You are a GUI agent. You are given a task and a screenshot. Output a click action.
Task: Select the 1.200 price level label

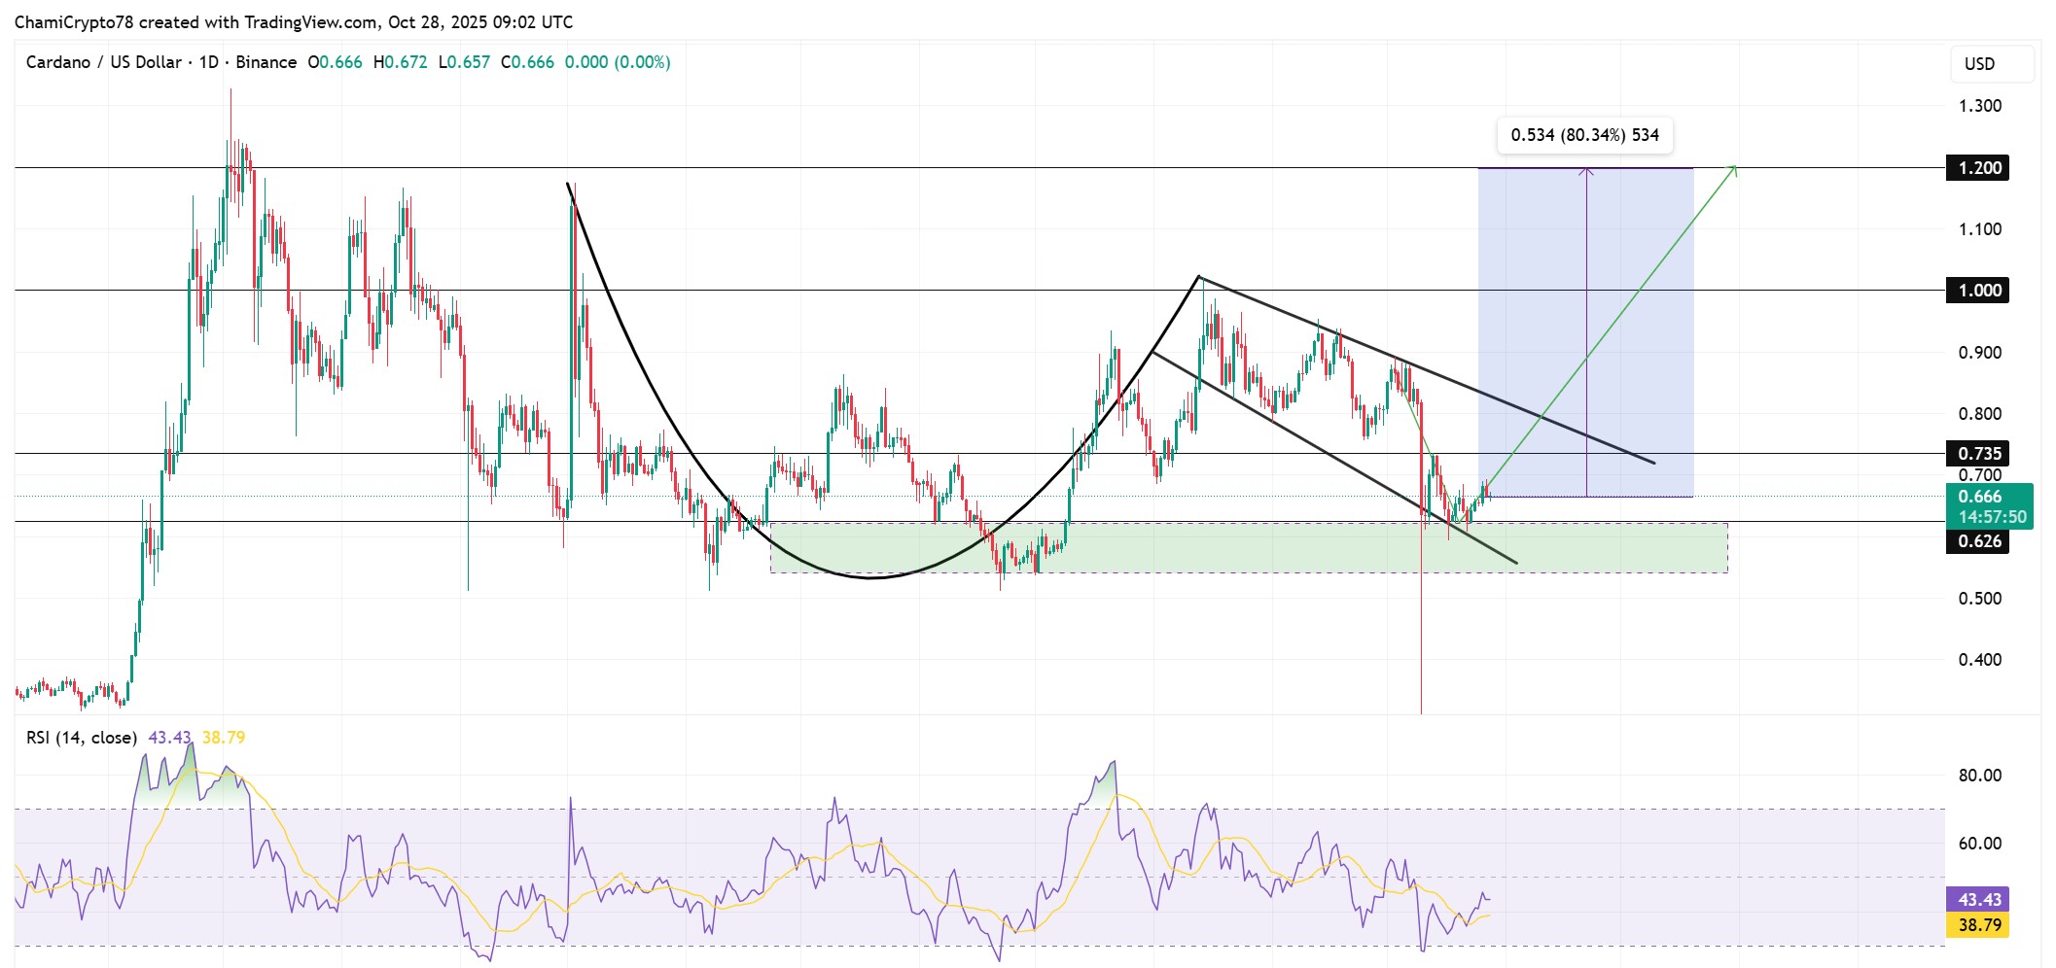1978,168
